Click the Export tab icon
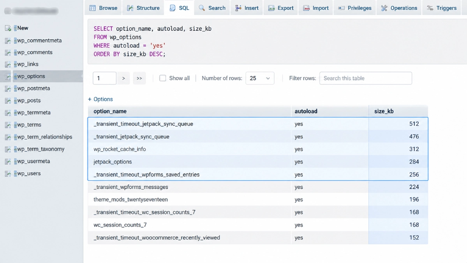 pyautogui.click(x=271, y=8)
